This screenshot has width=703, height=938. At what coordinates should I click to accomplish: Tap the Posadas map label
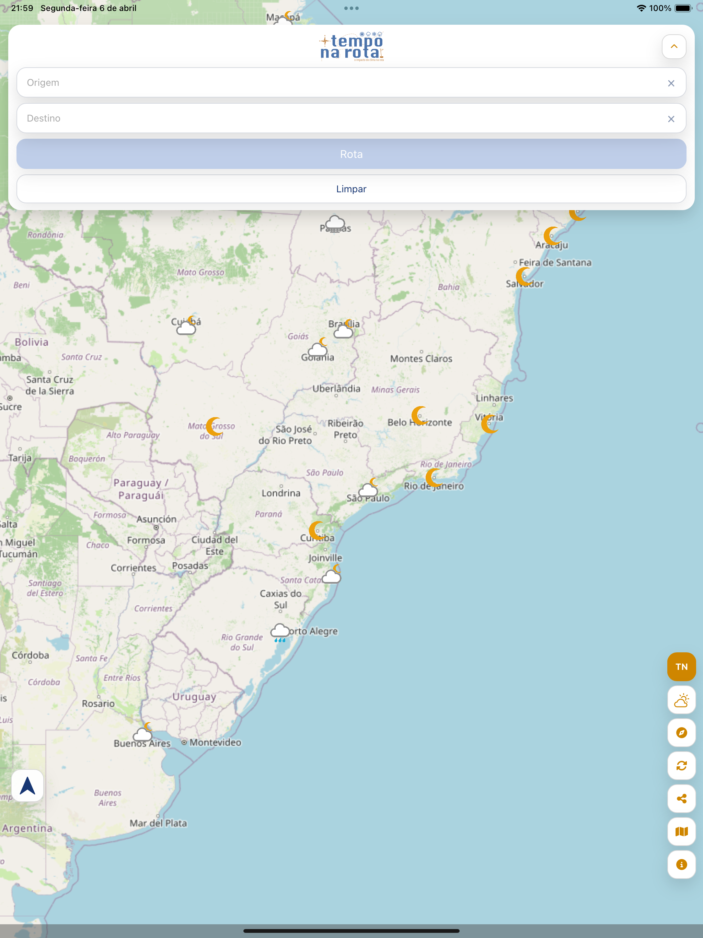click(x=190, y=566)
